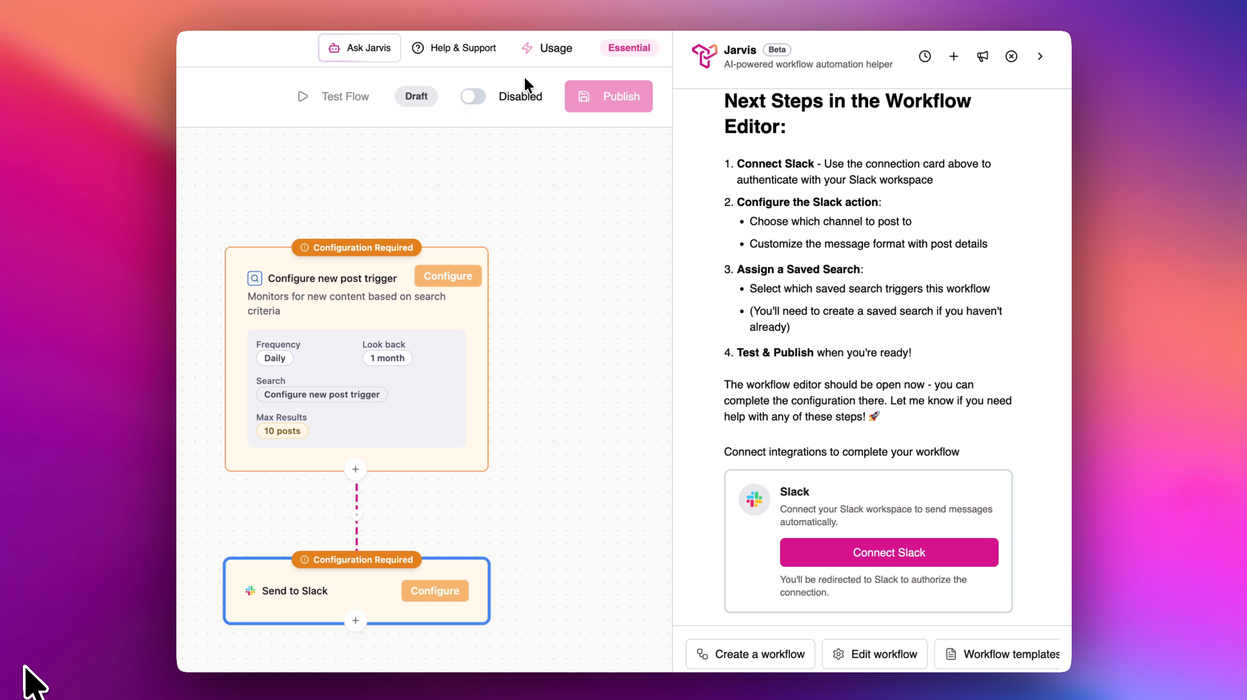Configure the Send to Slack step

[x=435, y=591]
